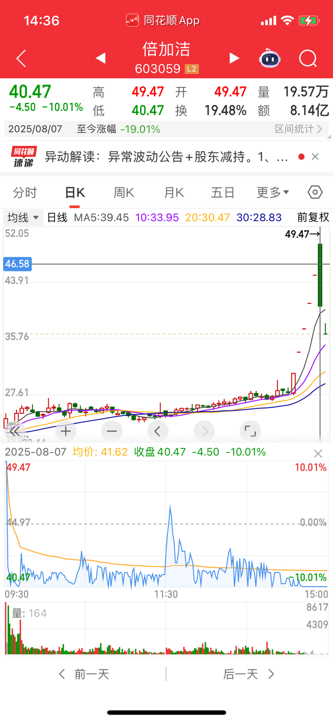Tap the 均价: 41.62 label
The image size is (333, 722).
(100, 452)
